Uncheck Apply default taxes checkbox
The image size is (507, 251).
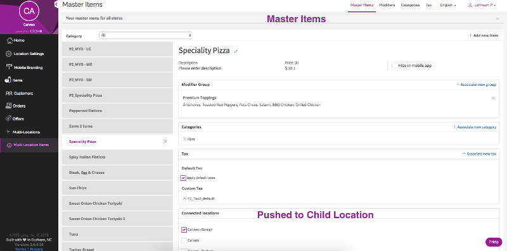[x=183, y=178]
